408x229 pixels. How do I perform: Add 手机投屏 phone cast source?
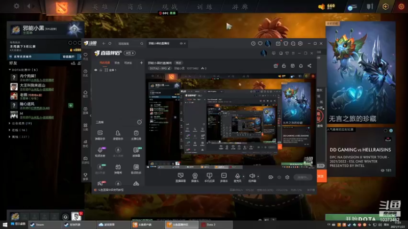pos(209,178)
